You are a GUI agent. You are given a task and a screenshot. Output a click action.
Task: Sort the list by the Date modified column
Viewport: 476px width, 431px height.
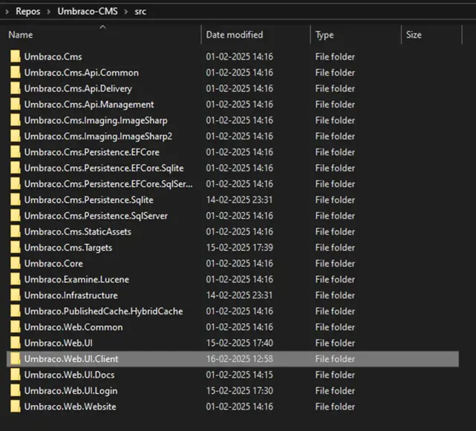[235, 35]
